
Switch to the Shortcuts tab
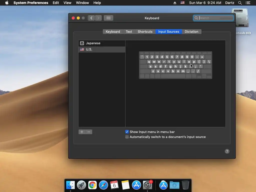(145, 32)
